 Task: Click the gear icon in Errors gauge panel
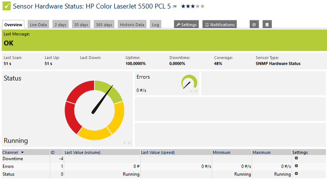coord(196,91)
